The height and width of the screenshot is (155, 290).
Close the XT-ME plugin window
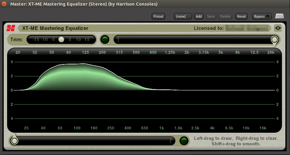(4, 4)
